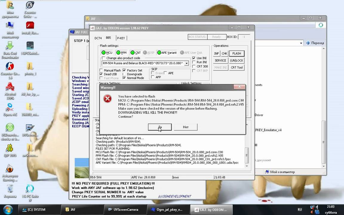Open the Data Cod Downloader shortcut
This screenshot has height=215, width=344.
(x=10, y=50)
